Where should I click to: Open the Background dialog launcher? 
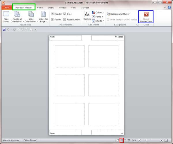(137, 25)
